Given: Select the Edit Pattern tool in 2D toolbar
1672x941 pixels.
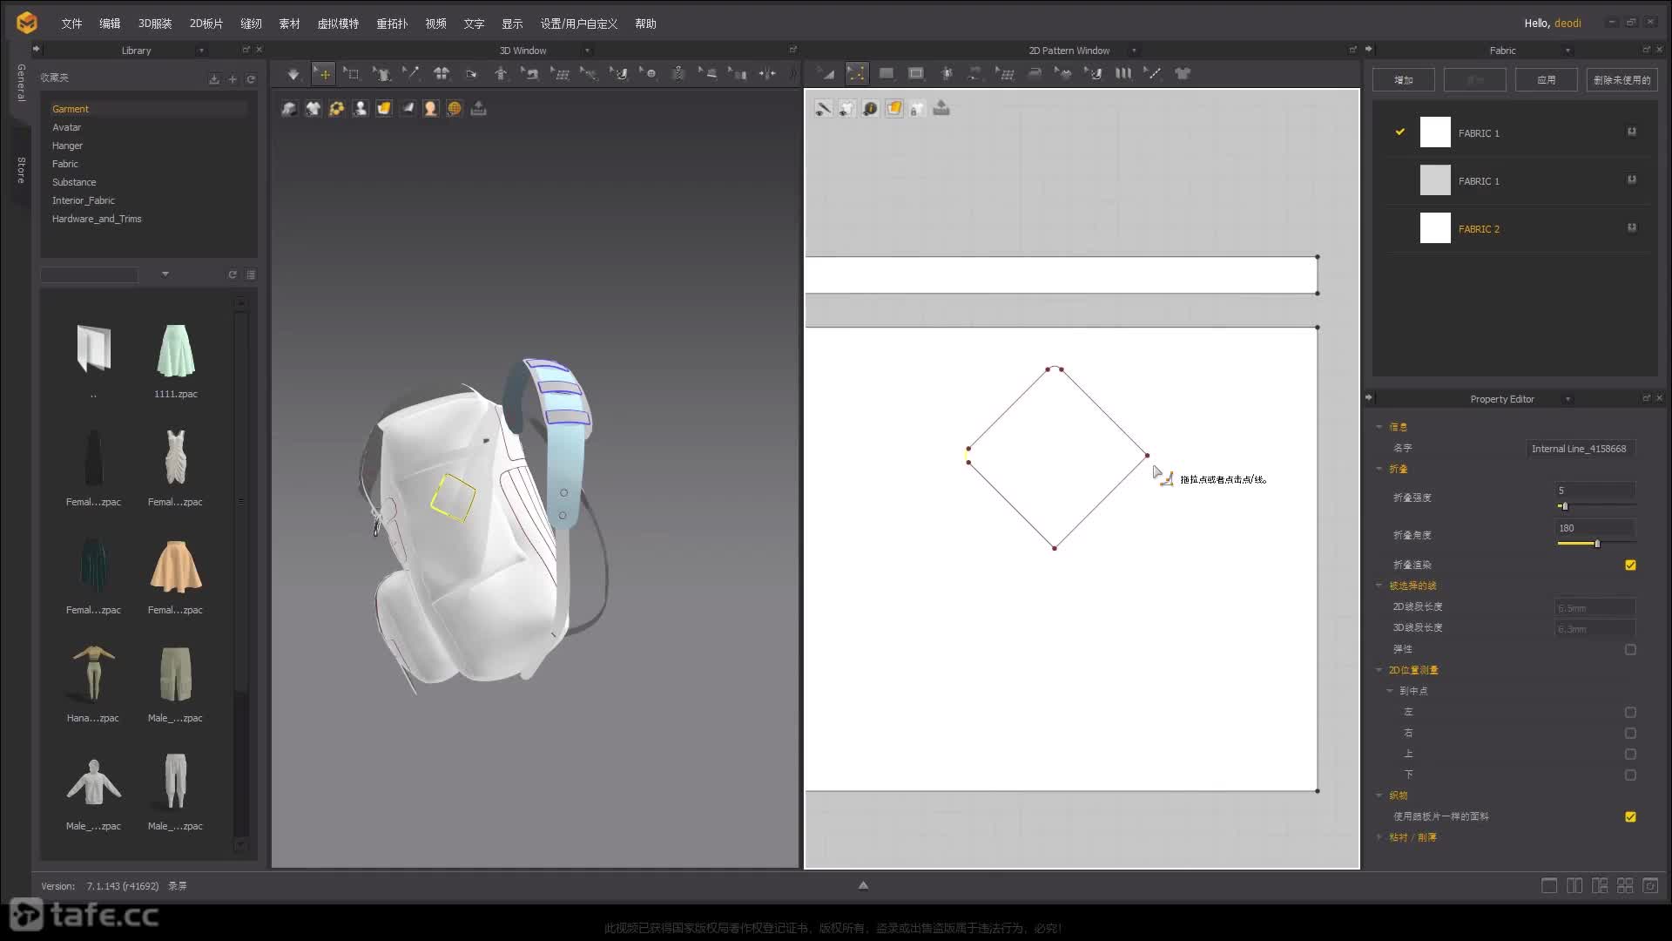Looking at the screenshot, I should click(x=827, y=74).
